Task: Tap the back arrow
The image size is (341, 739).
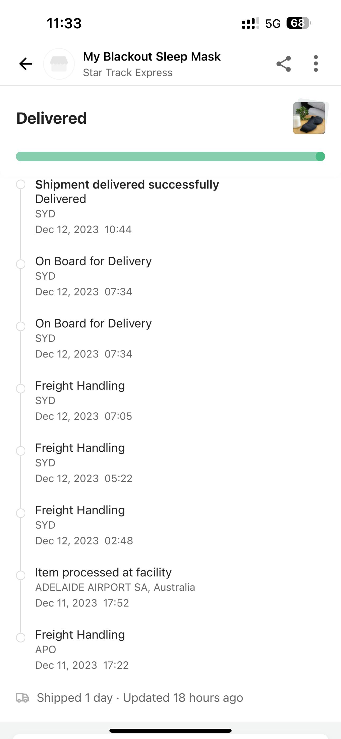Action: click(x=26, y=64)
